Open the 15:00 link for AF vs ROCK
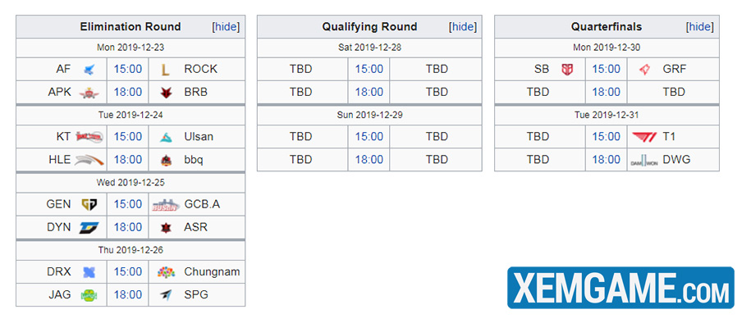 (x=128, y=70)
